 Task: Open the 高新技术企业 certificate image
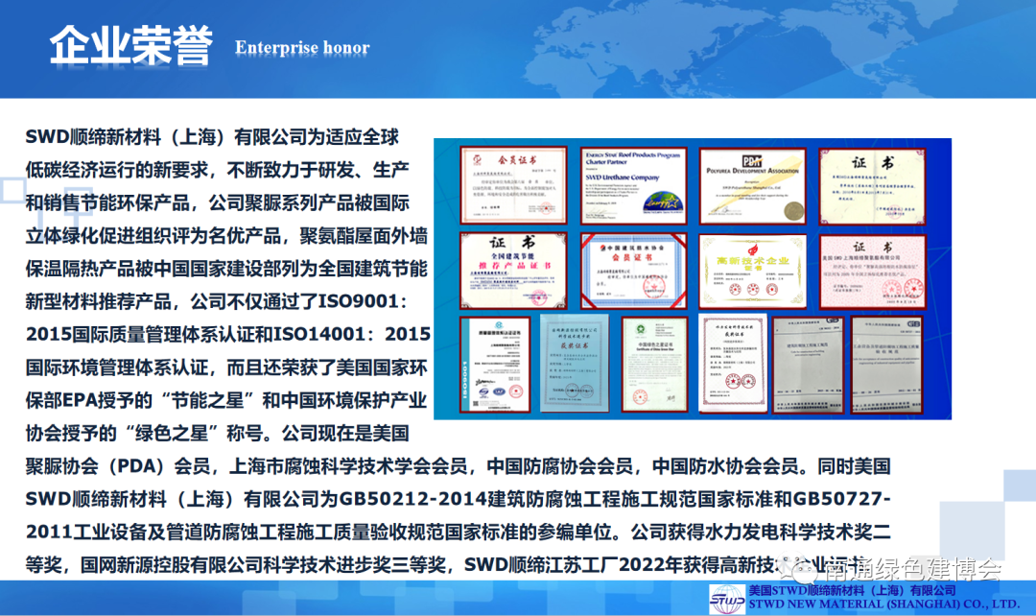[x=753, y=271]
